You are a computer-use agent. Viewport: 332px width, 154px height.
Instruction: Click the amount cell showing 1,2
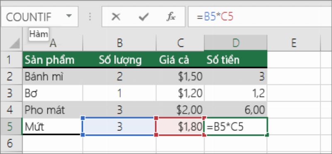tap(236, 93)
